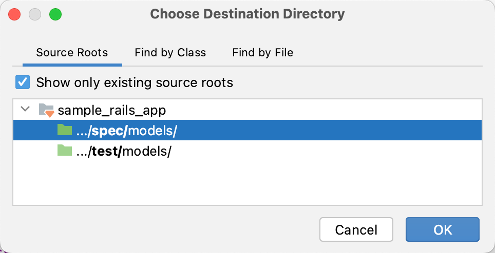Image resolution: width=495 pixels, height=253 pixels.
Task: Click the green zoom window button
Action: click(55, 14)
